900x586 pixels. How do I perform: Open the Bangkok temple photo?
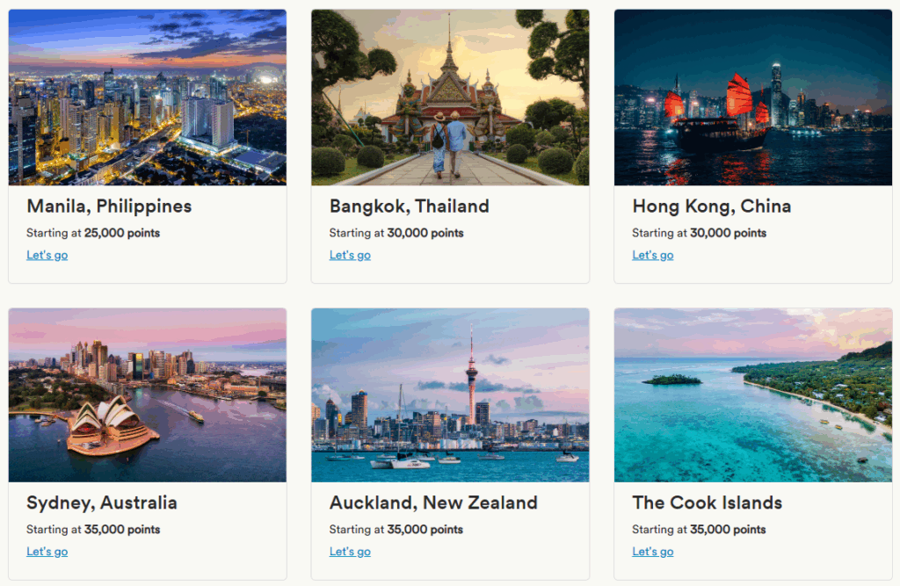(450, 97)
